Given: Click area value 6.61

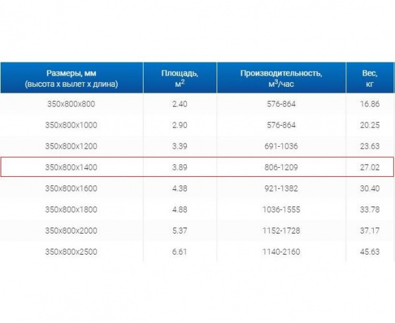Looking at the screenshot, I should pyautogui.click(x=180, y=252).
